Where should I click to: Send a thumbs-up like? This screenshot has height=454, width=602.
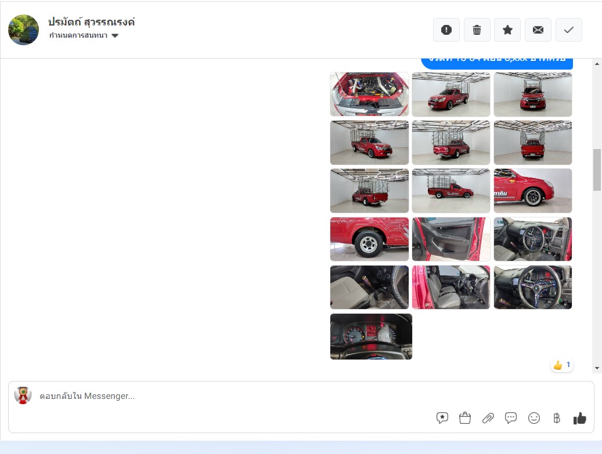(580, 418)
